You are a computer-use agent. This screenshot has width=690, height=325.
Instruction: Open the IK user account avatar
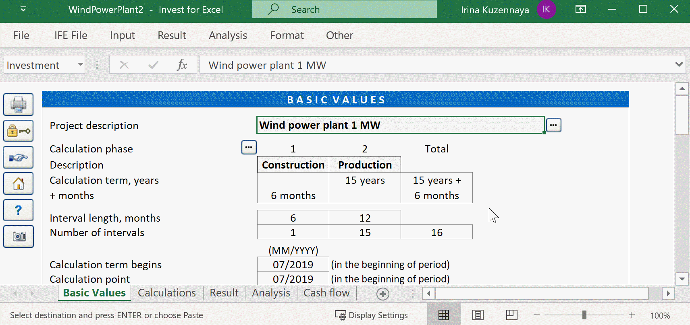coord(546,9)
